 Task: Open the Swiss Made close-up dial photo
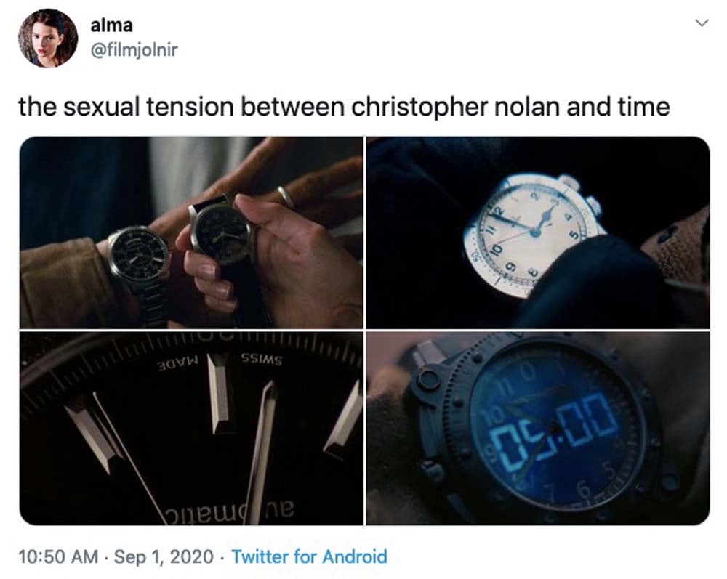(x=191, y=429)
